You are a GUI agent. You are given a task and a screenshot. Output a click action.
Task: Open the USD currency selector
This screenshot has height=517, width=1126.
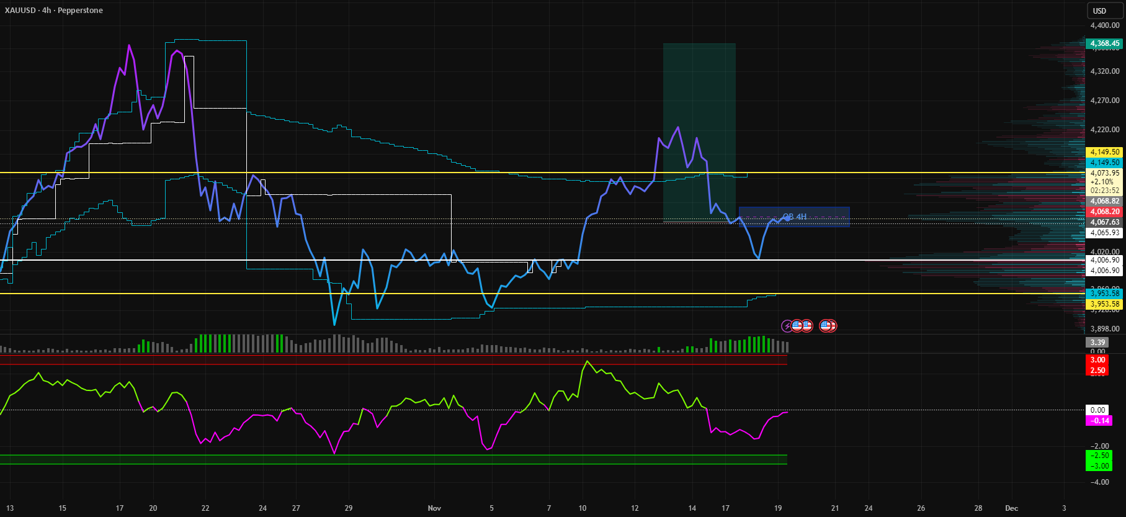click(1104, 11)
